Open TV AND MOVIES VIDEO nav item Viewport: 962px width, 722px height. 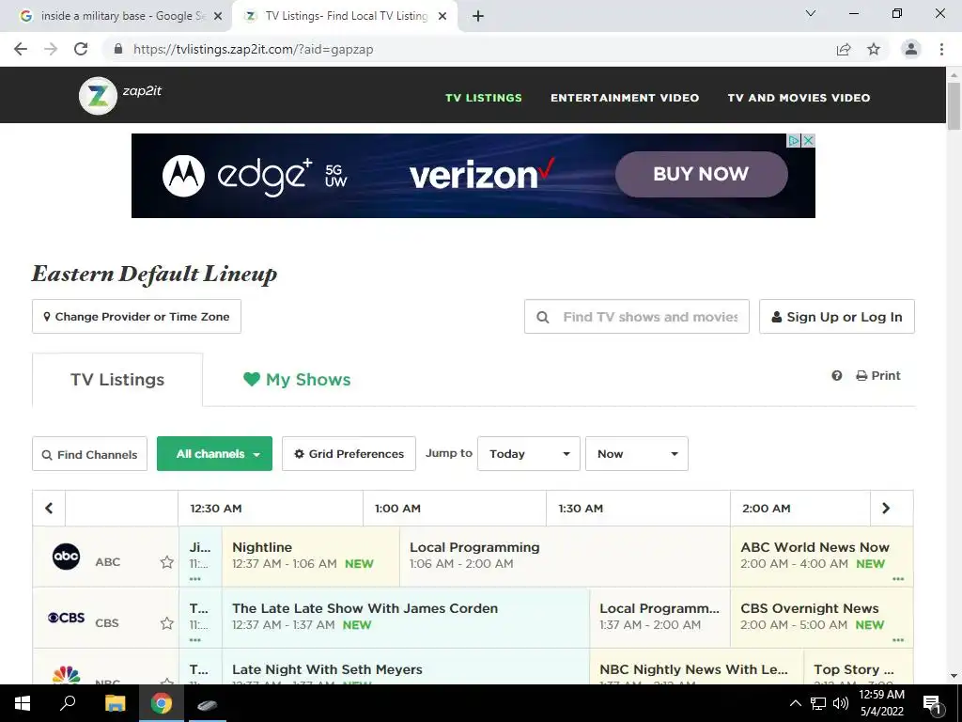coord(799,98)
